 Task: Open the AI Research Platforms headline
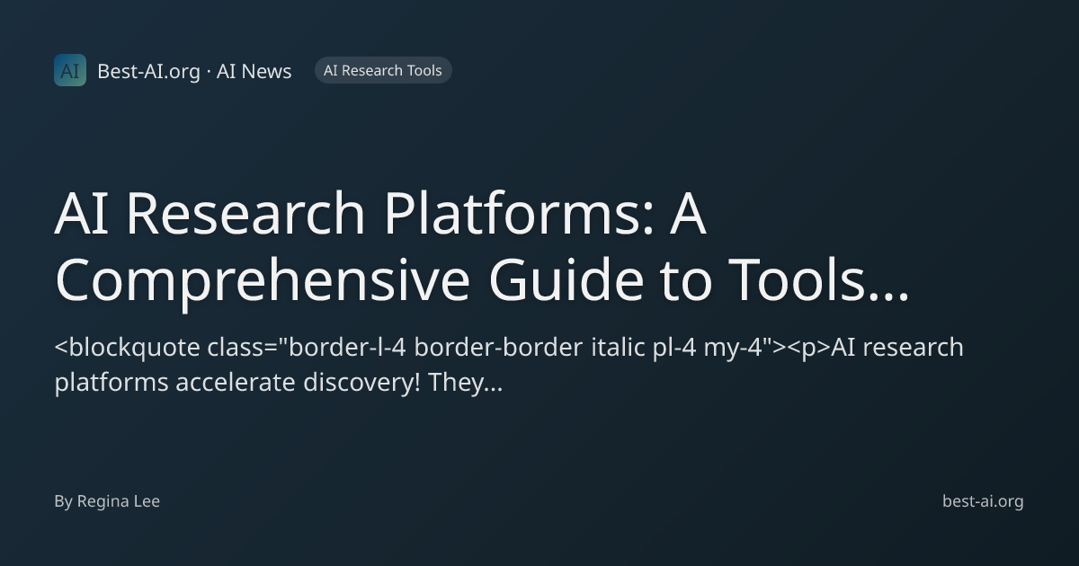point(483,247)
